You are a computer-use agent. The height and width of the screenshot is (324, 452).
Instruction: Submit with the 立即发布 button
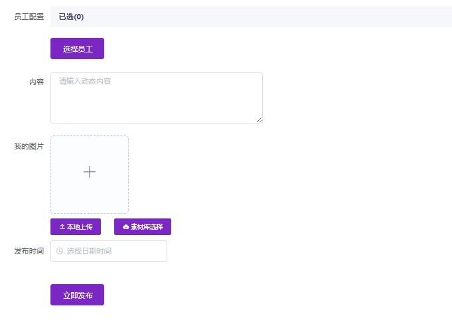click(77, 295)
